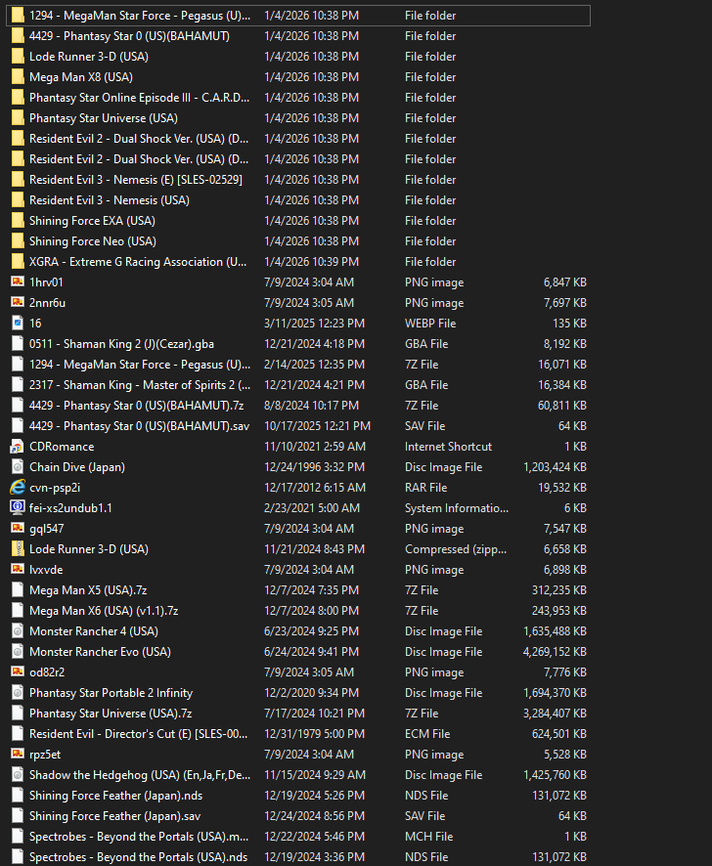Viewport: 712px width, 866px height.
Task: Select the 1294 - MegaMan Star Force 7Z file name
Action: pyautogui.click(x=140, y=364)
